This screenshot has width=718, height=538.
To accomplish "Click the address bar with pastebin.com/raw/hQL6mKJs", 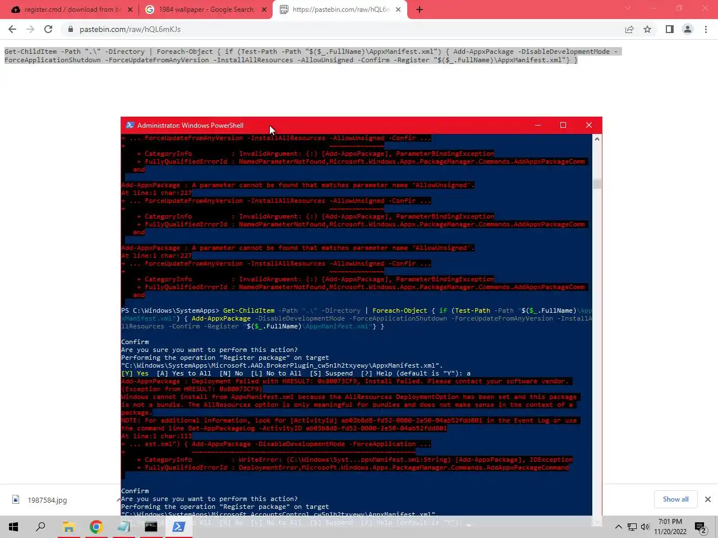I will click(x=342, y=29).
